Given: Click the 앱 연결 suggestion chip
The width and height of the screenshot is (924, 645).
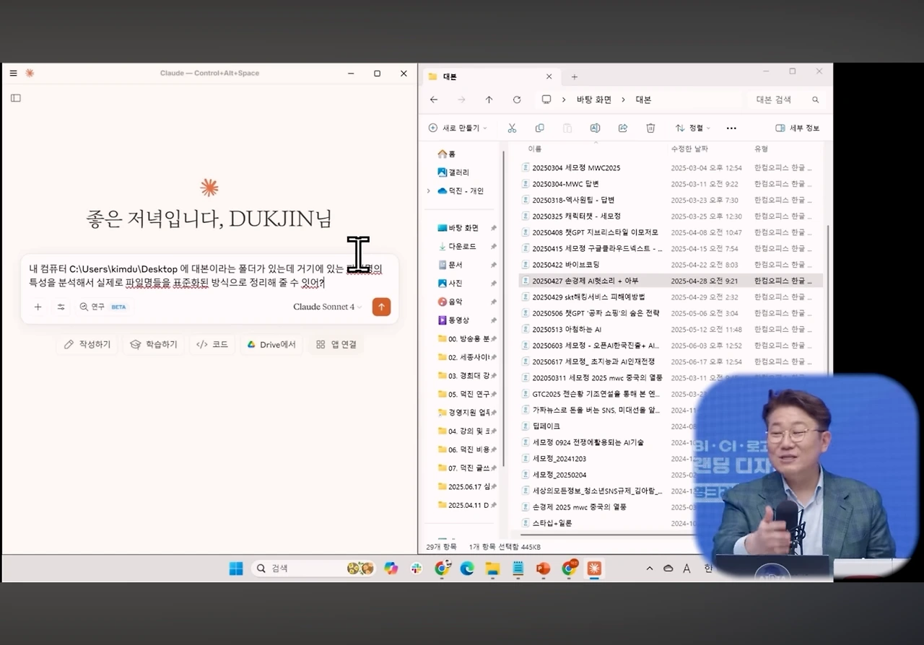Looking at the screenshot, I should pos(336,345).
